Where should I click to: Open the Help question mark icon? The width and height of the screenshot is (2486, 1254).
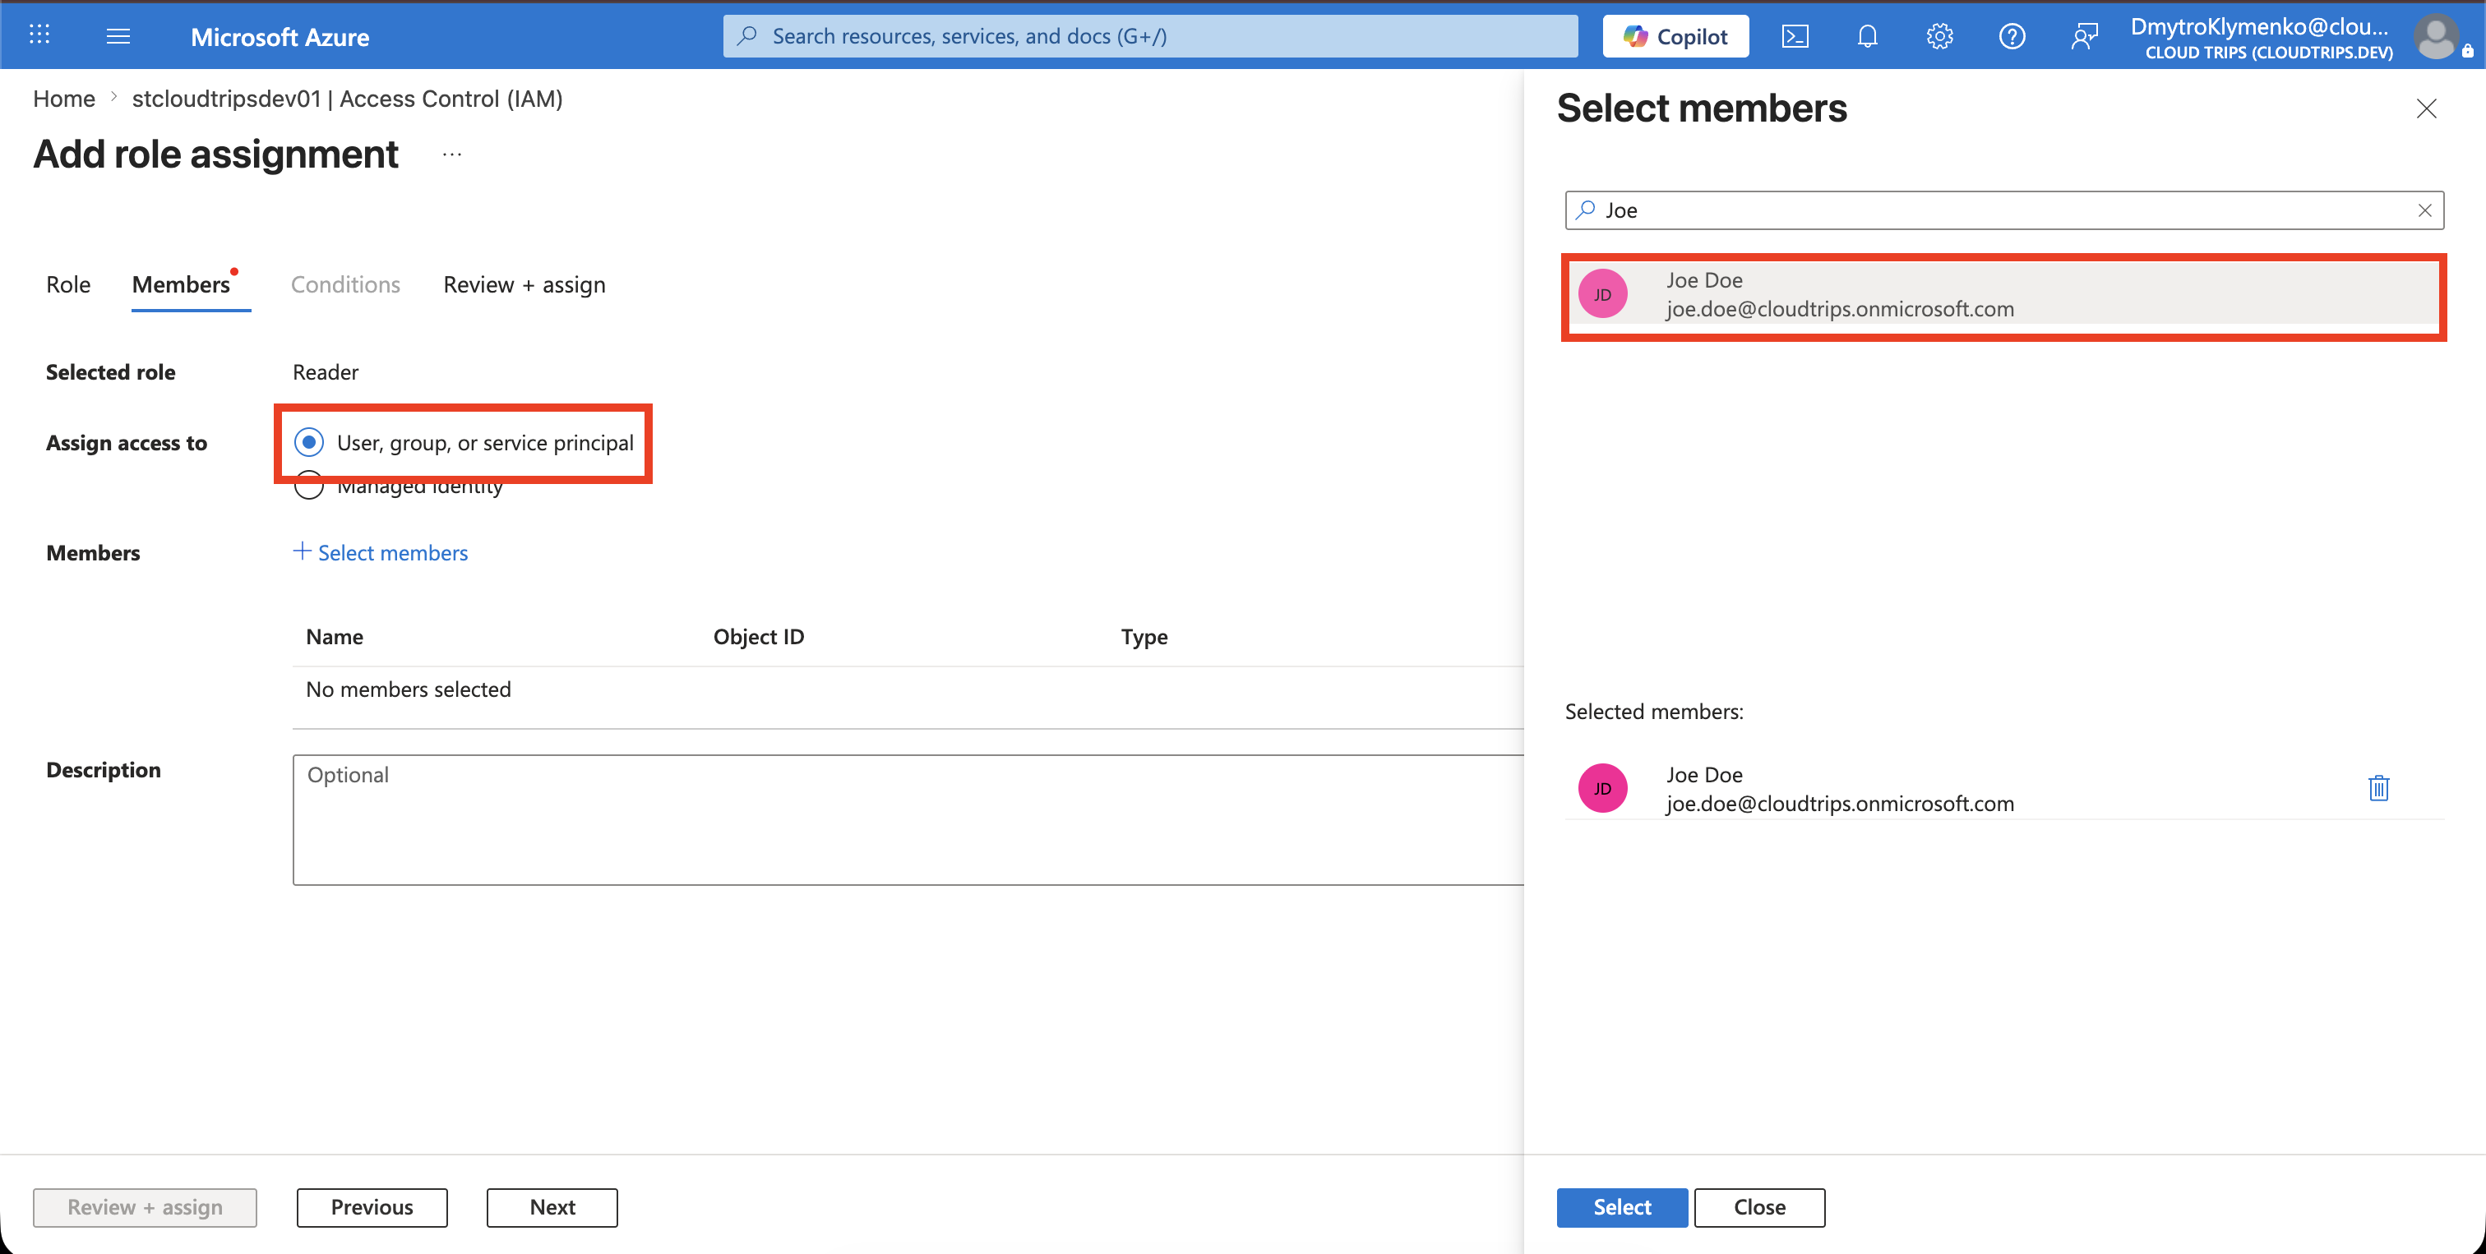click(x=2012, y=35)
